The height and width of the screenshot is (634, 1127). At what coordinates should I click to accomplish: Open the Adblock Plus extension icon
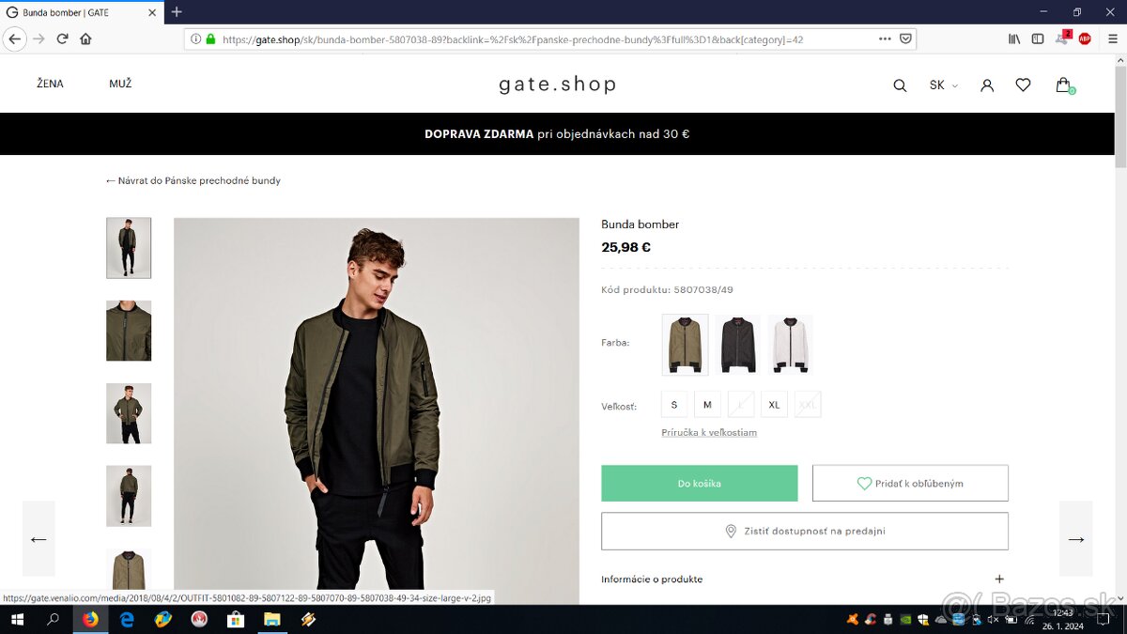(1085, 39)
